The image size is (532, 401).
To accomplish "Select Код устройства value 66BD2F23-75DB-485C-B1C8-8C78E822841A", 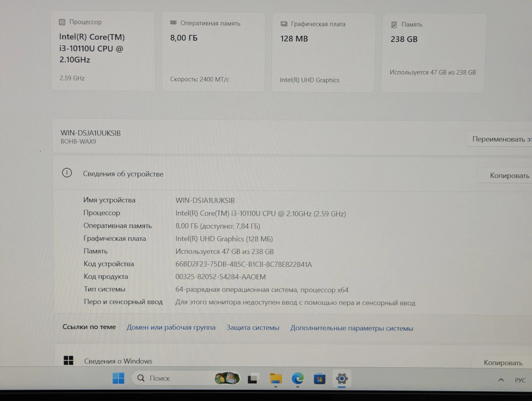I will 243,264.
